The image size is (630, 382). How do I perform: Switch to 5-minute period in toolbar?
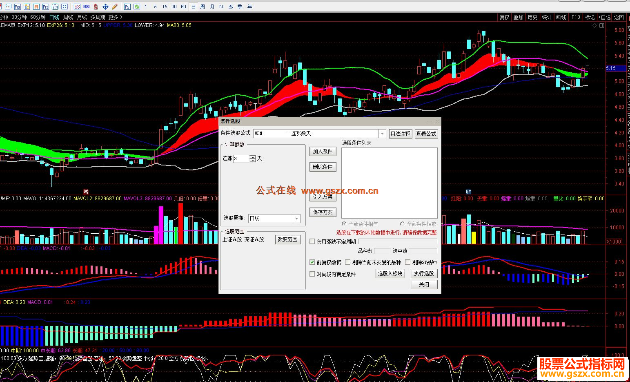pyautogui.click(x=155, y=7)
